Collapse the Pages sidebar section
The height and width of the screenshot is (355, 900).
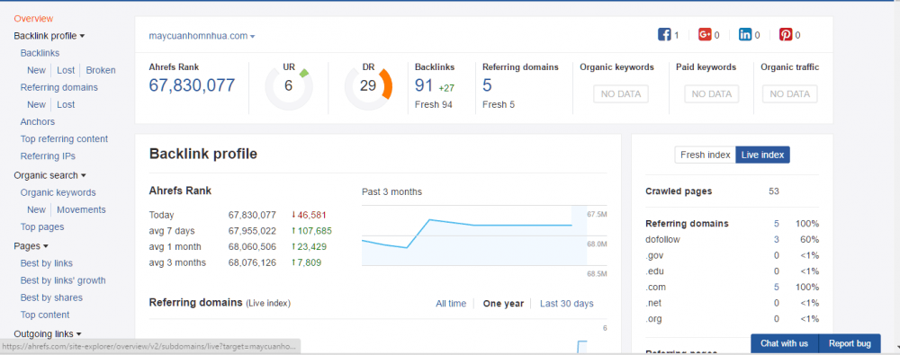pyautogui.click(x=31, y=246)
